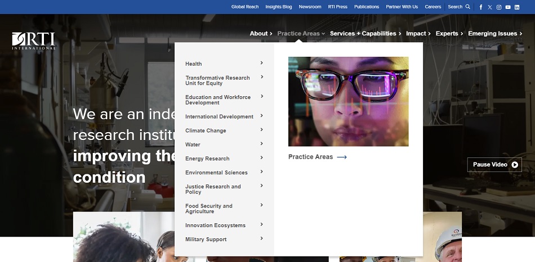Open RTI Press link
The height and width of the screenshot is (262, 535).
pos(338,7)
